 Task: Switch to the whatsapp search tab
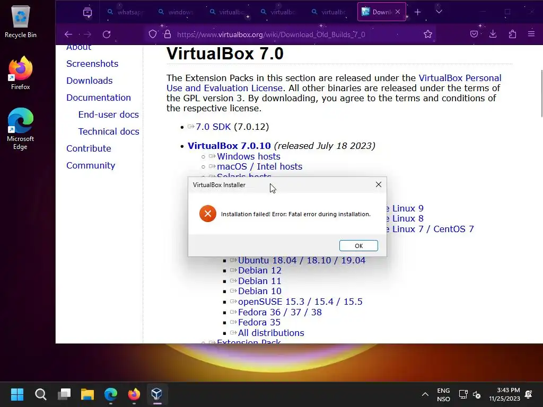125,12
